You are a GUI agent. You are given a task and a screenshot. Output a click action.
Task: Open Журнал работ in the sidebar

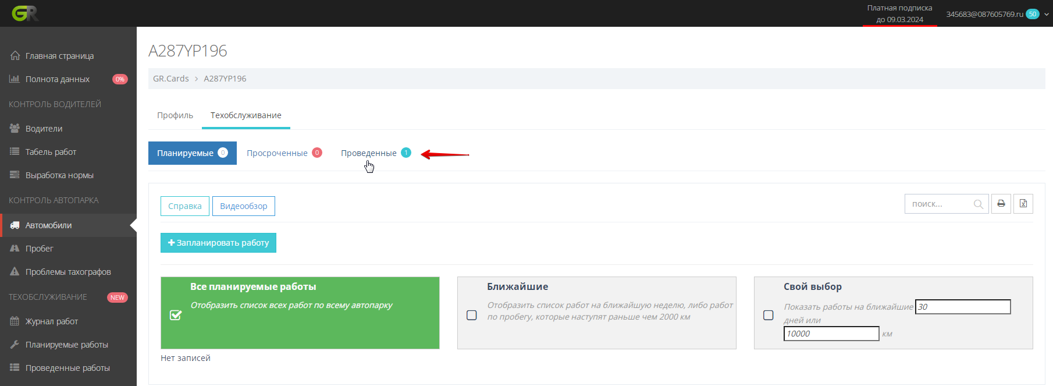pyautogui.click(x=51, y=321)
